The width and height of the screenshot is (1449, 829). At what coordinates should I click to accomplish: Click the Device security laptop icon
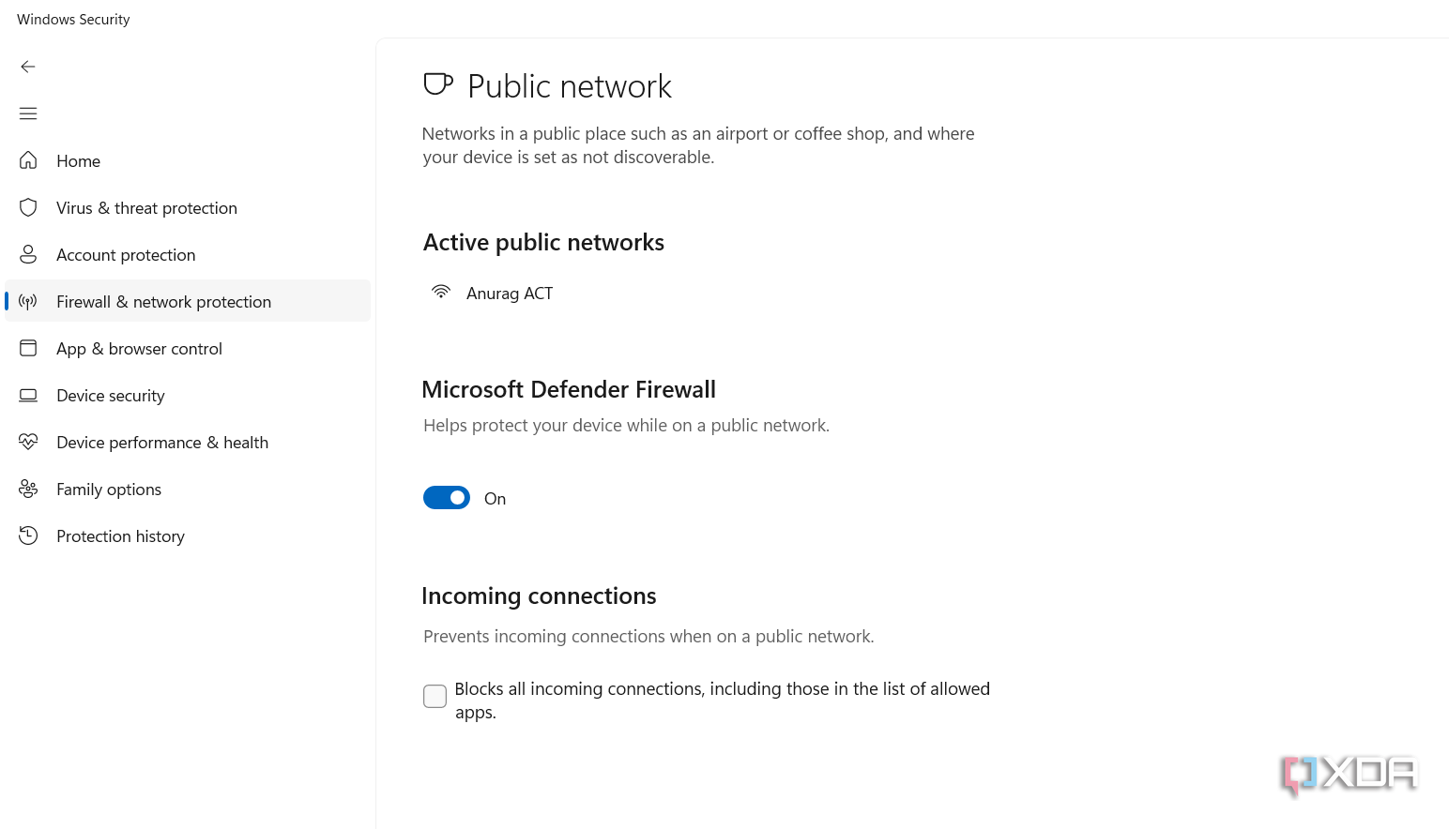(x=28, y=395)
